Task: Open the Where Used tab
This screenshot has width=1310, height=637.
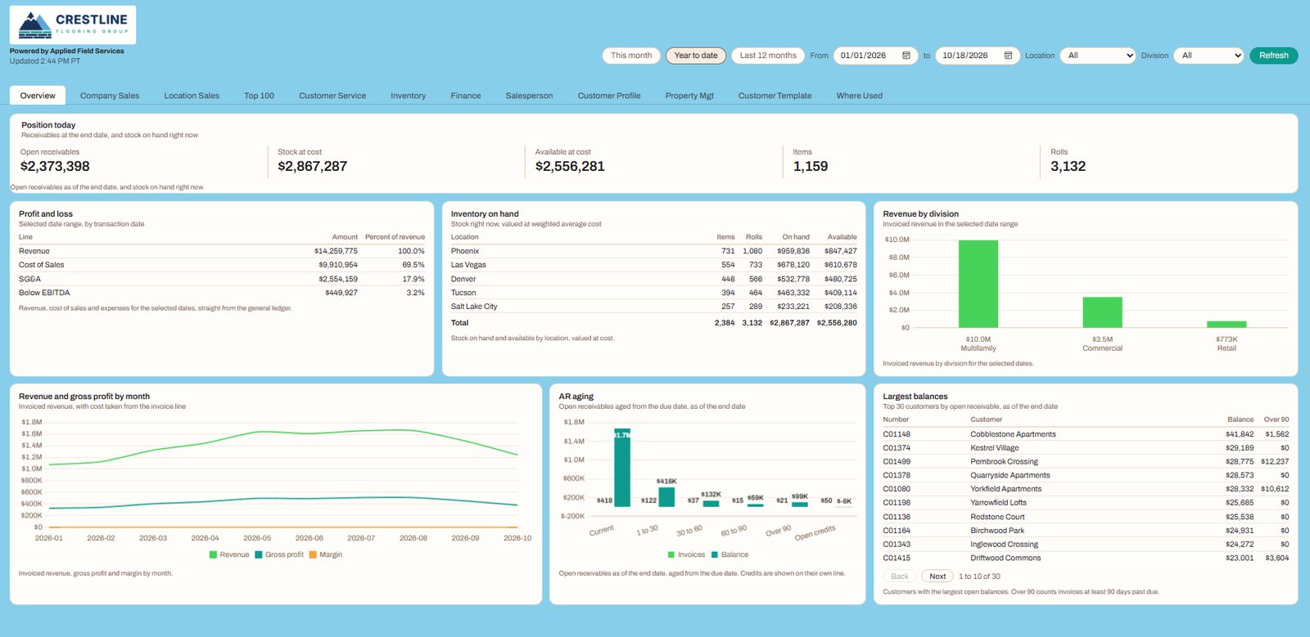Action: (860, 96)
